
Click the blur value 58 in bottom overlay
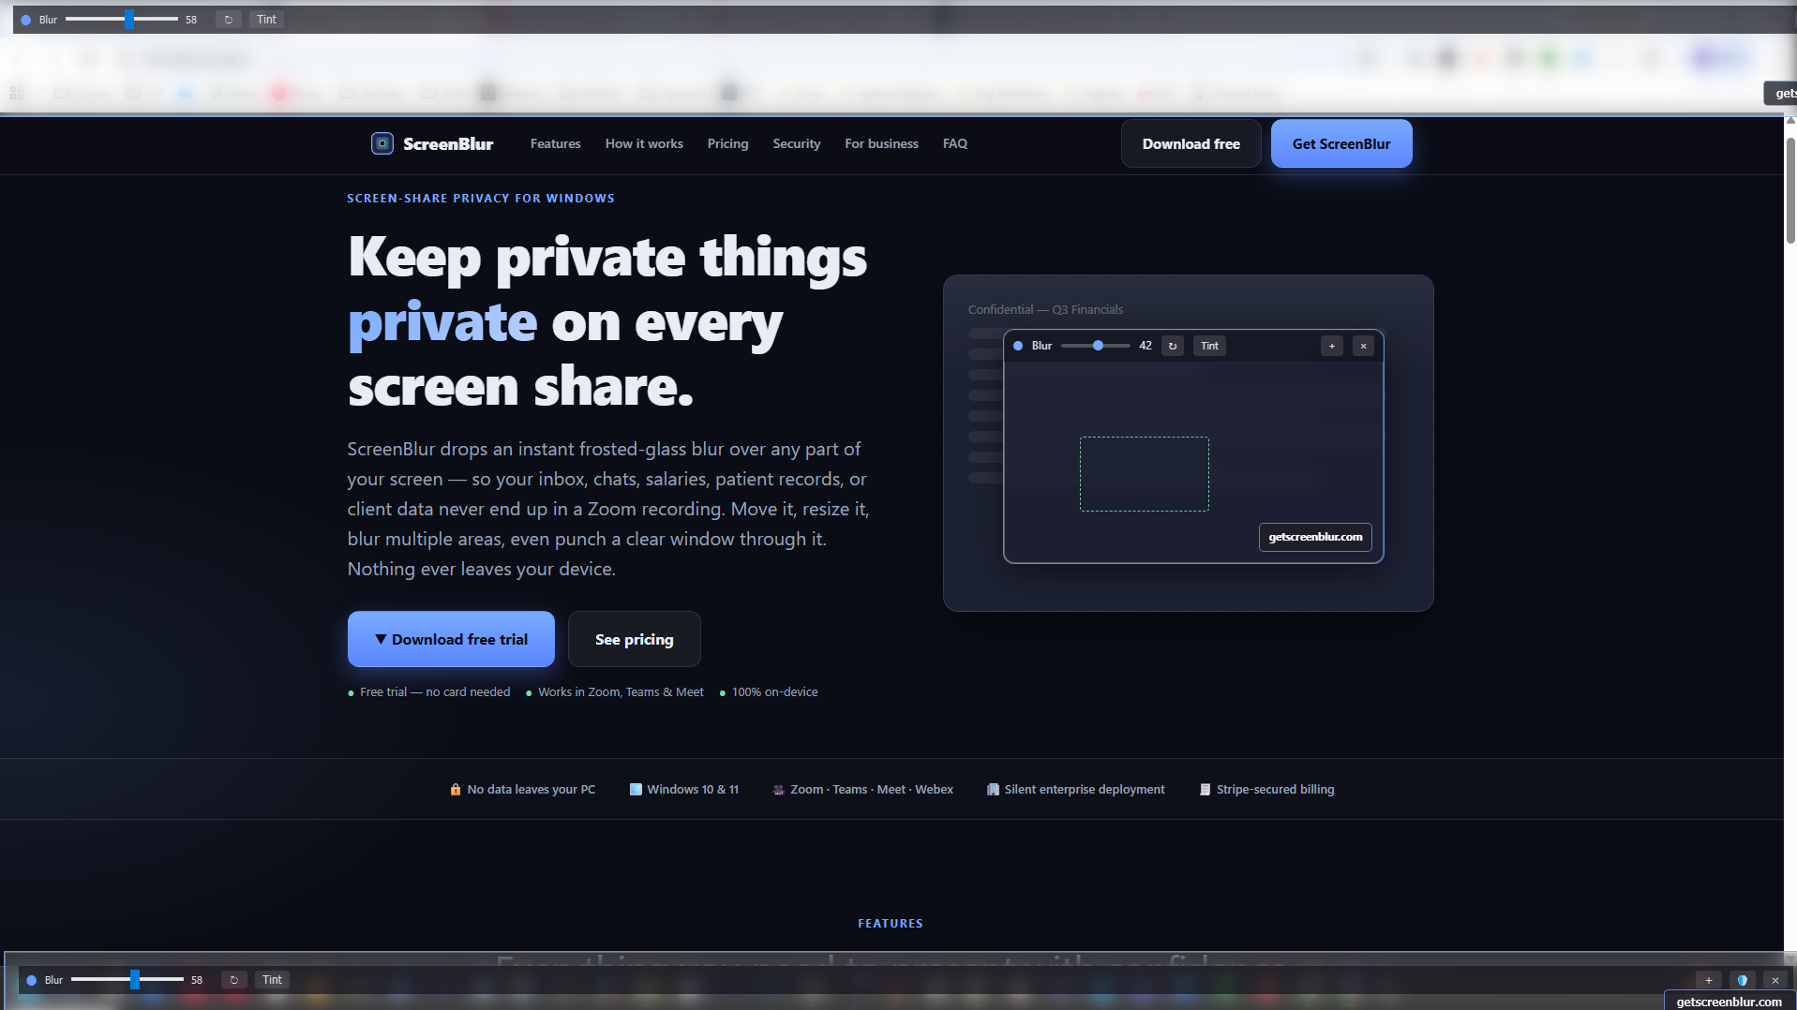pos(197,980)
